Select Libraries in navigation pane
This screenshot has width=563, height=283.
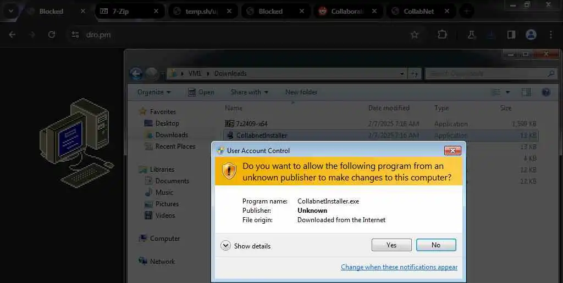157,169
